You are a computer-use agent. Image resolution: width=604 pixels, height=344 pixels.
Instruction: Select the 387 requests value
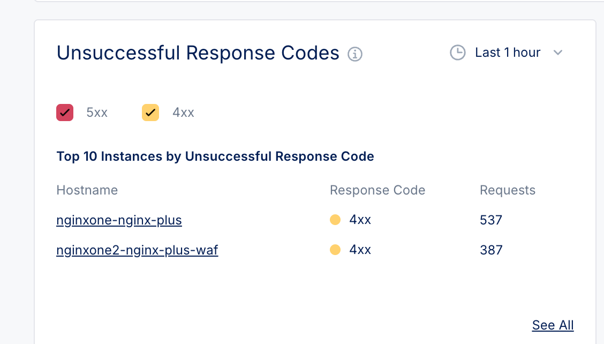click(491, 250)
